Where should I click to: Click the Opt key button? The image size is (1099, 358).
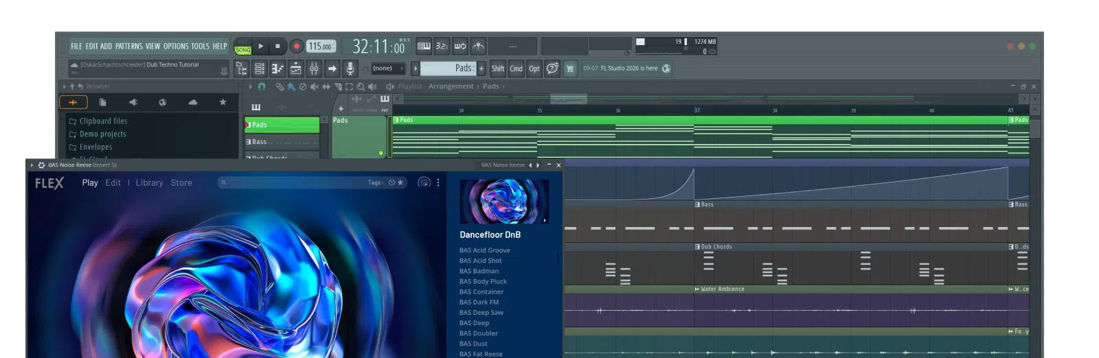coord(534,69)
